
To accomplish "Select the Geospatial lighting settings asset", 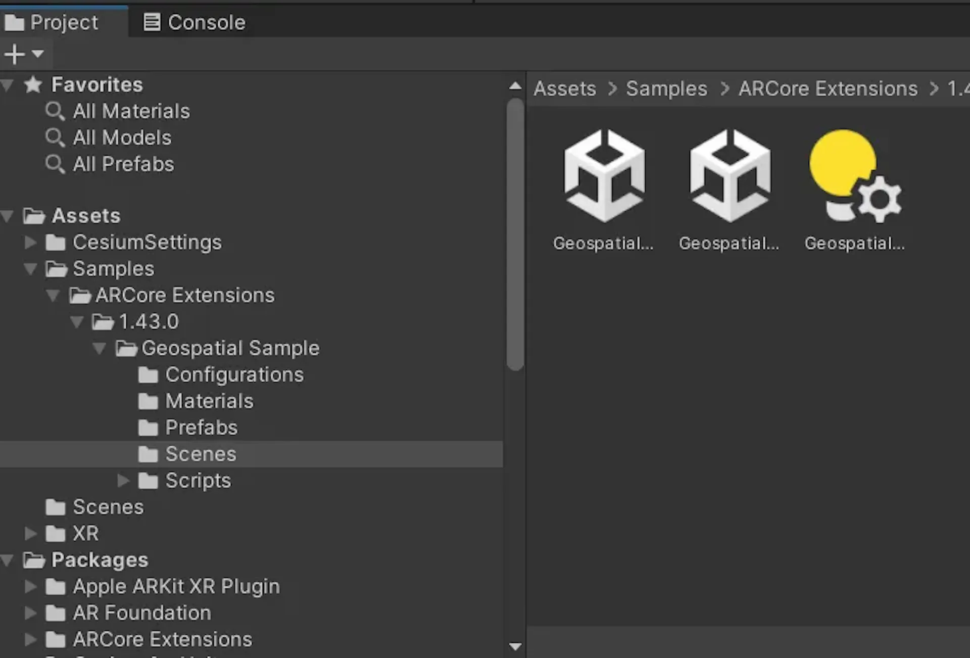I will tap(855, 190).
